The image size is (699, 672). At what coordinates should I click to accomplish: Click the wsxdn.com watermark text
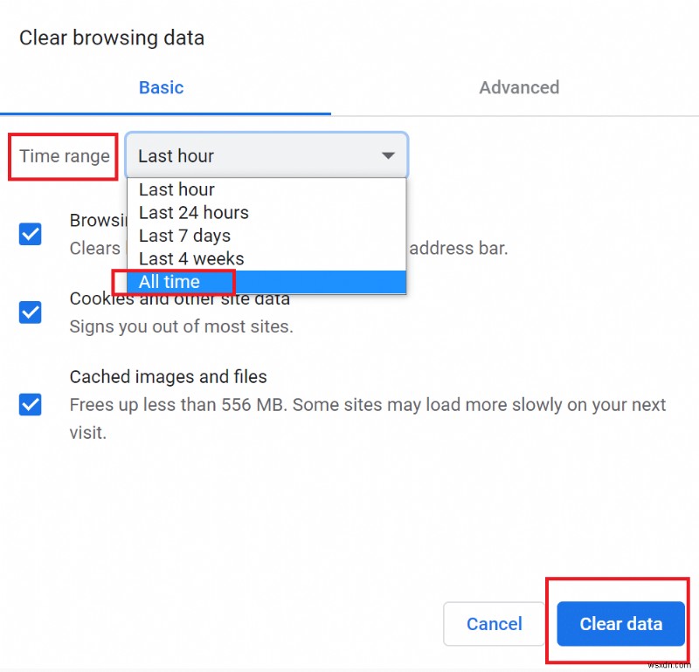coord(668,663)
